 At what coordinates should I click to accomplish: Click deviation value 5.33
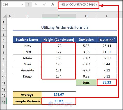[x=86, y=46]
